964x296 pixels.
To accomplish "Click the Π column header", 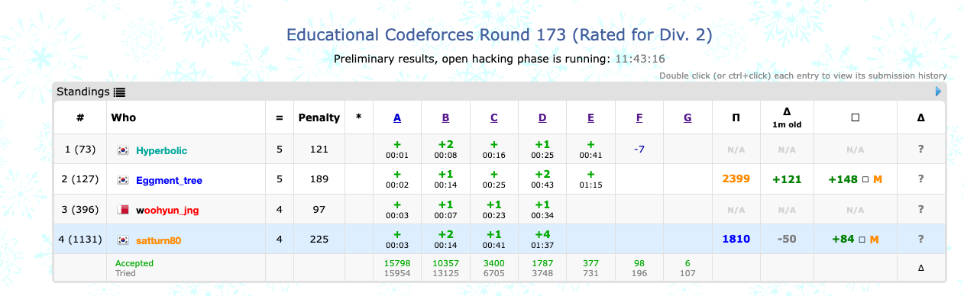I will tap(736, 117).
